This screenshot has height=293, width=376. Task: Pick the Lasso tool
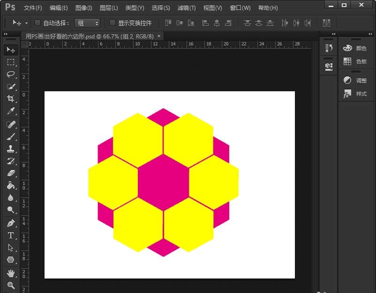click(11, 74)
